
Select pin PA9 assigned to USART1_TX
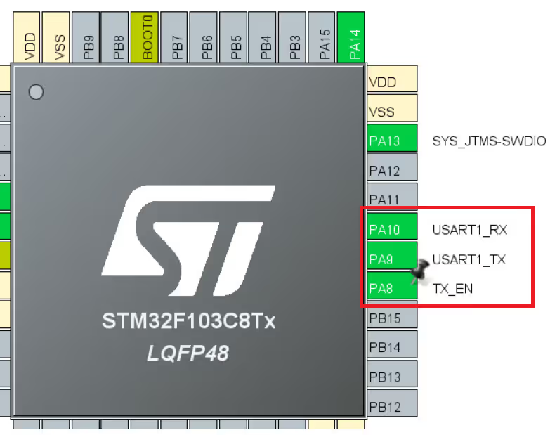(392, 256)
